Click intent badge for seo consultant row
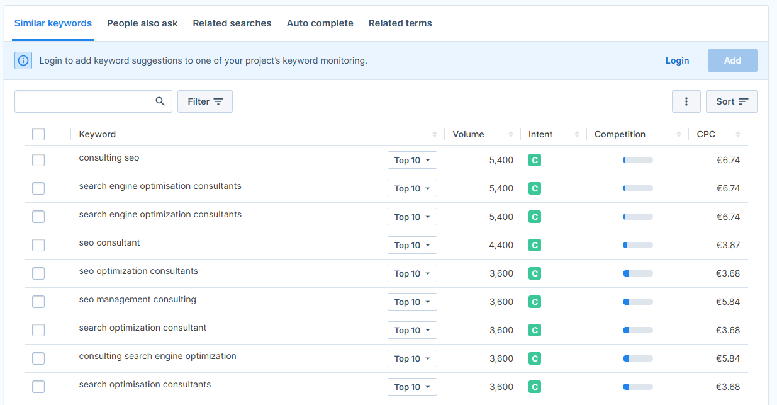Viewport: 777px width, 405px height. click(x=535, y=245)
